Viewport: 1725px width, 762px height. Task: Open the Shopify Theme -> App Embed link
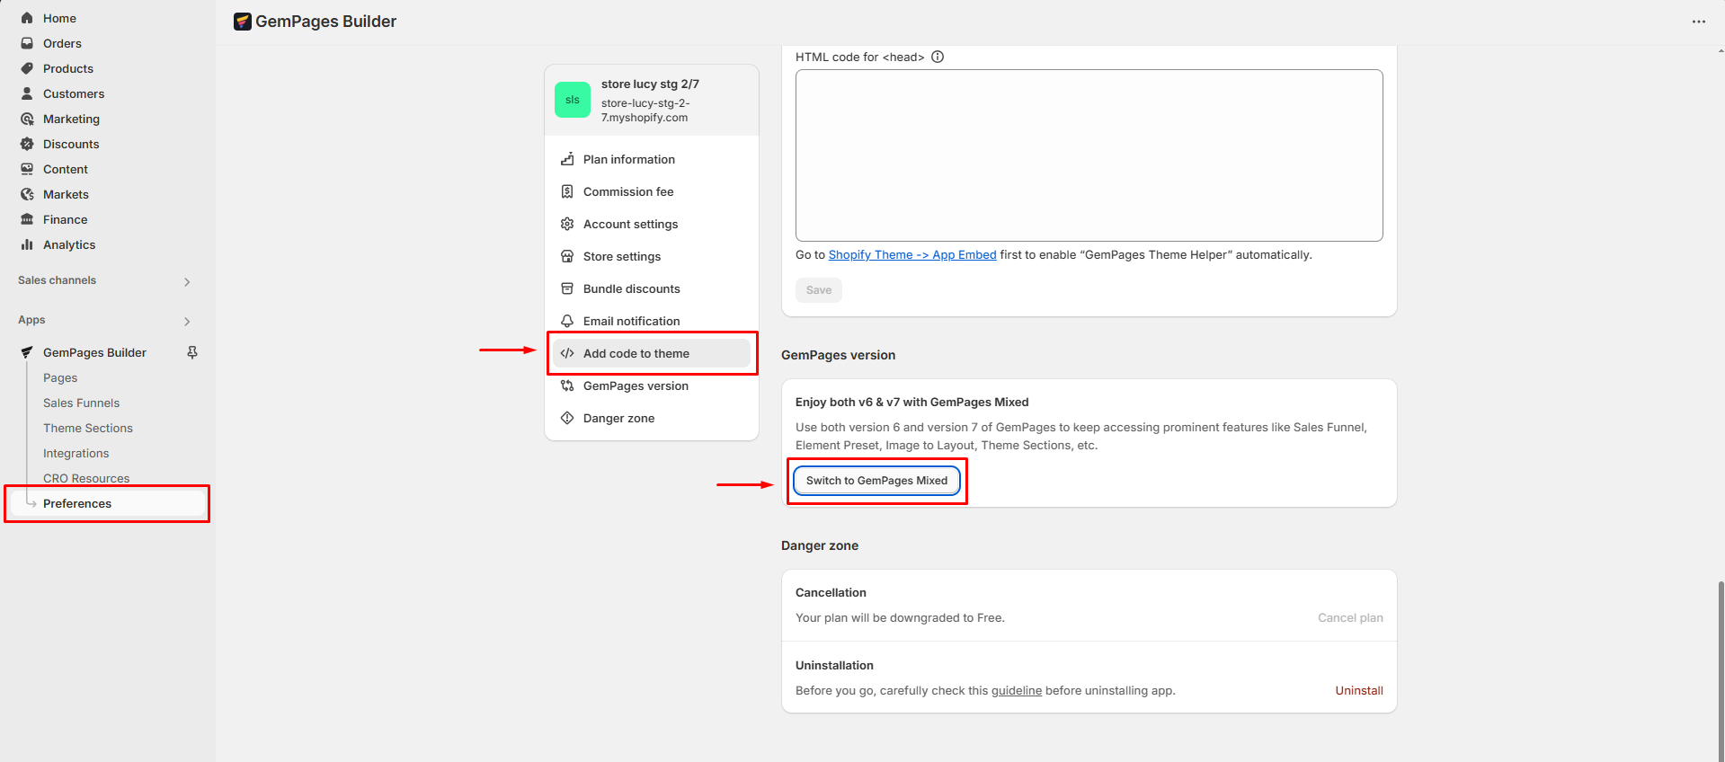911,255
